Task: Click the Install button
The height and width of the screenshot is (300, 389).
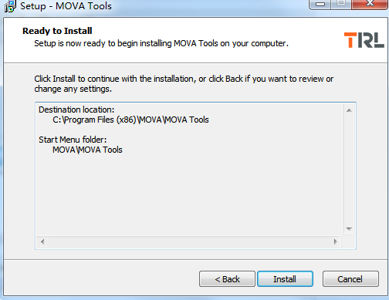Action: click(285, 278)
